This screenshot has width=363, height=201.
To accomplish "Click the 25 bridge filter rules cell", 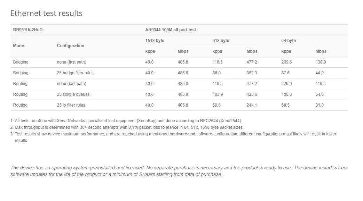I will 75,73.
